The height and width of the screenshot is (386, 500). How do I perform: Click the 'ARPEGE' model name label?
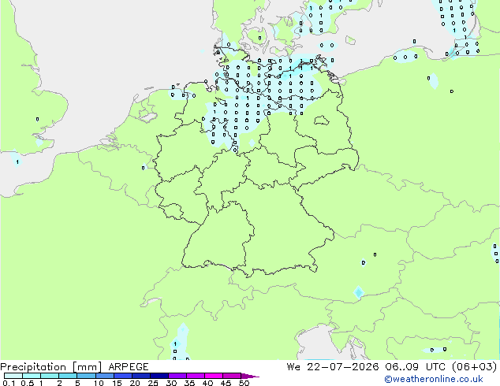pyautogui.click(x=129, y=367)
